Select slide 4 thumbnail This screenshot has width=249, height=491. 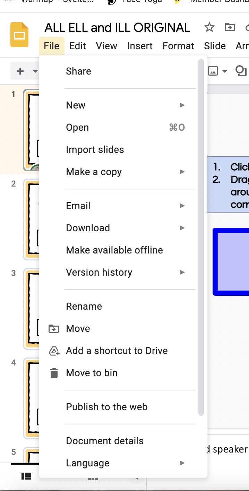[31, 398]
